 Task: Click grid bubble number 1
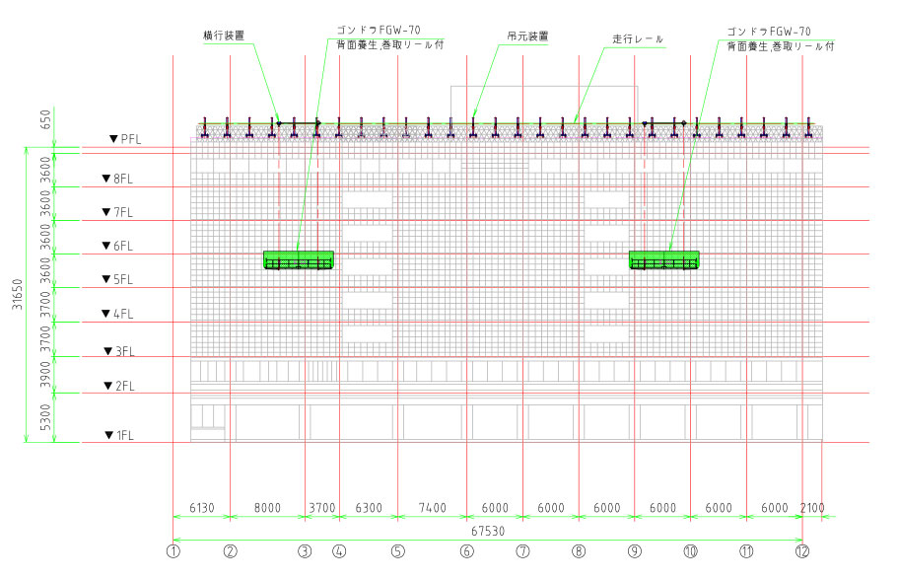pyautogui.click(x=173, y=551)
